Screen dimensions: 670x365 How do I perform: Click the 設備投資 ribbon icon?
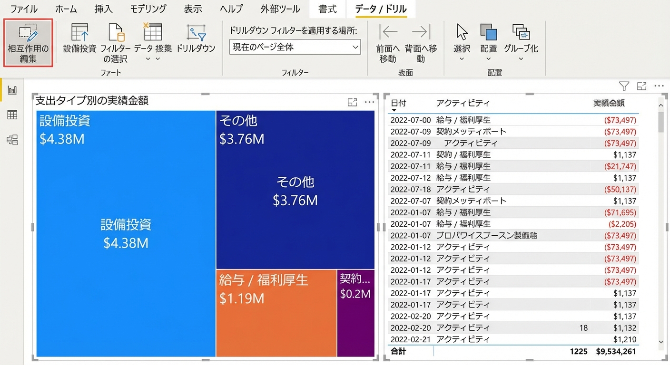(80, 32)
